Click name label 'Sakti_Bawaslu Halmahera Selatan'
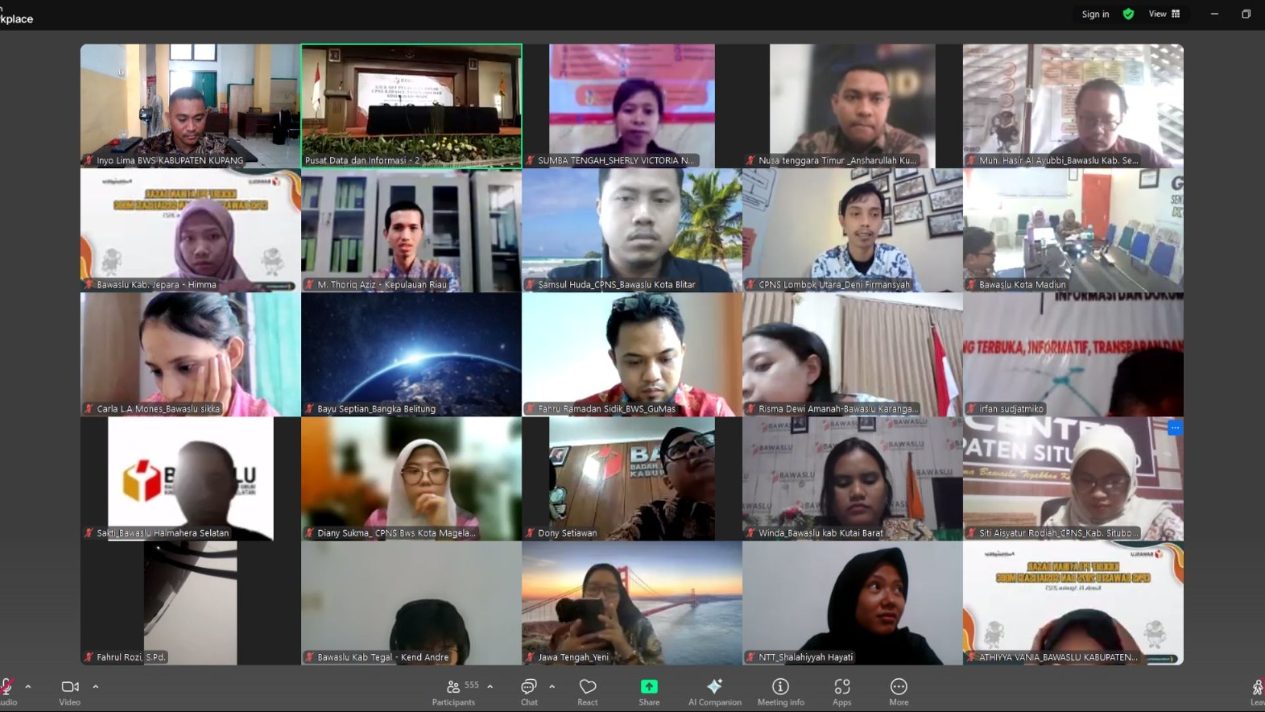 (x=163, y=533)
